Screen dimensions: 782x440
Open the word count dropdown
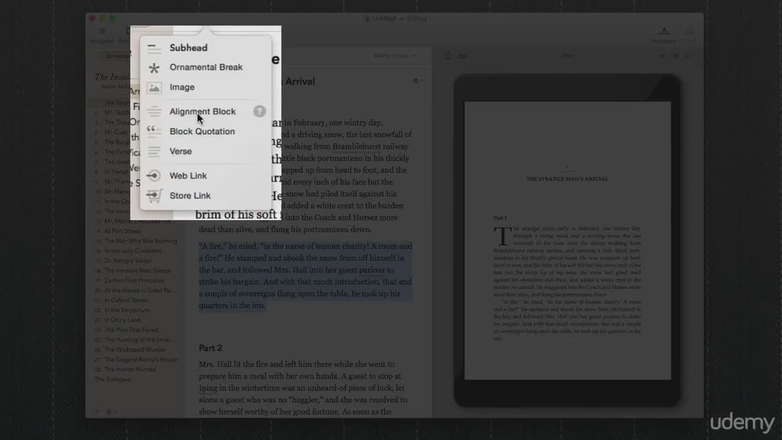(x=395, y=56)
